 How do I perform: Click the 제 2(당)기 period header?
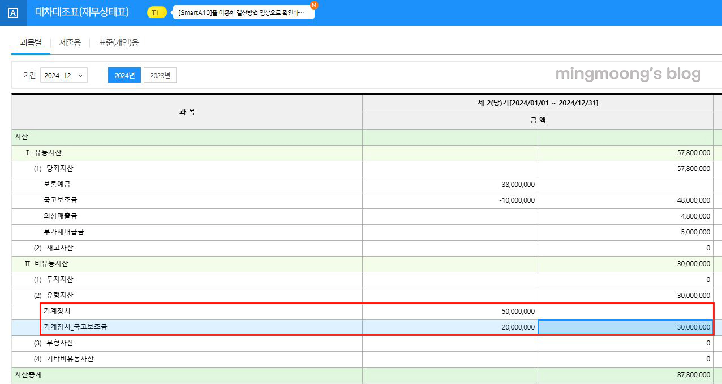point(538,103)
